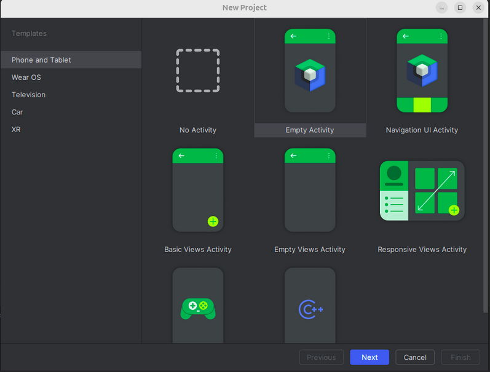Cancel the New Project wizard
Screen dimensions: 490x372
pos(415,357)
